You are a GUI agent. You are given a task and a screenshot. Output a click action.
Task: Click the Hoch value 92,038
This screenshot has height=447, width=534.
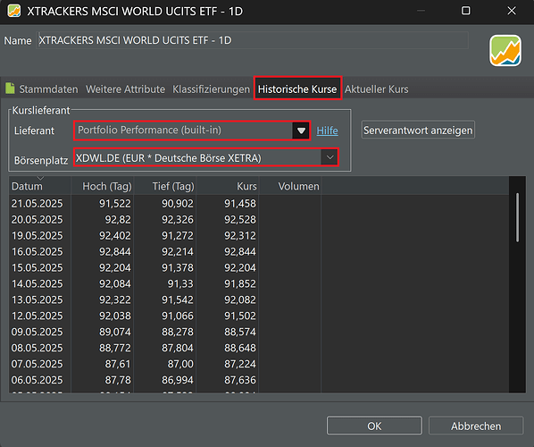(115, 316)
